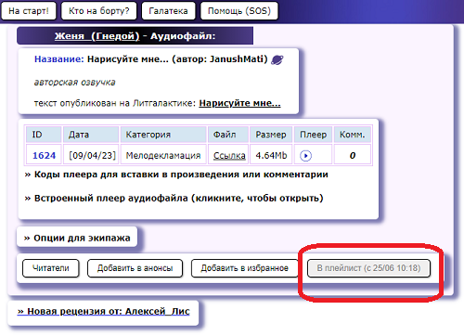
Task: Click the Ссылка file link
Action: [x=229, y=155]
